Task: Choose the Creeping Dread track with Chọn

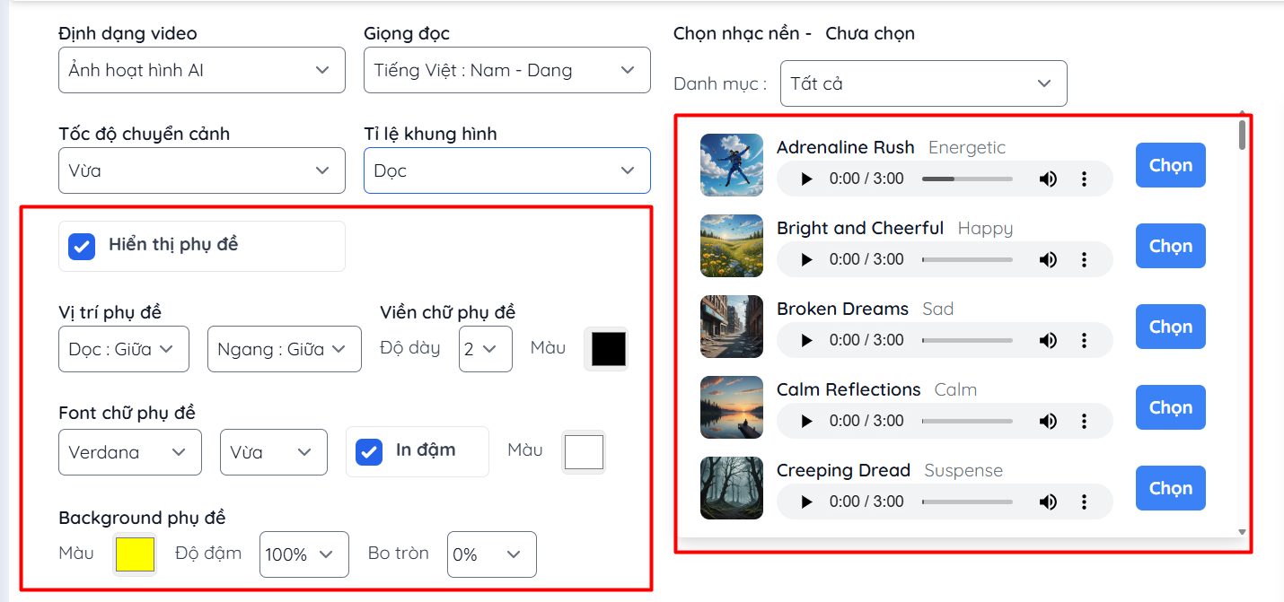Action: pyautogui.click(x=1171, y=488)
